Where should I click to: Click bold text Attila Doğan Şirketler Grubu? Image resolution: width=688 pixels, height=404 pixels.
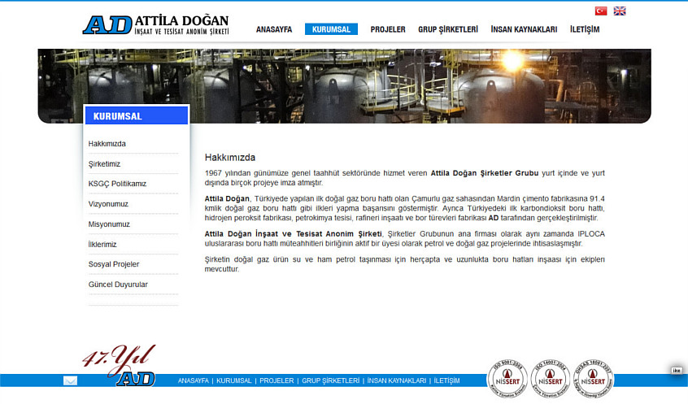[x=485, y=173]
